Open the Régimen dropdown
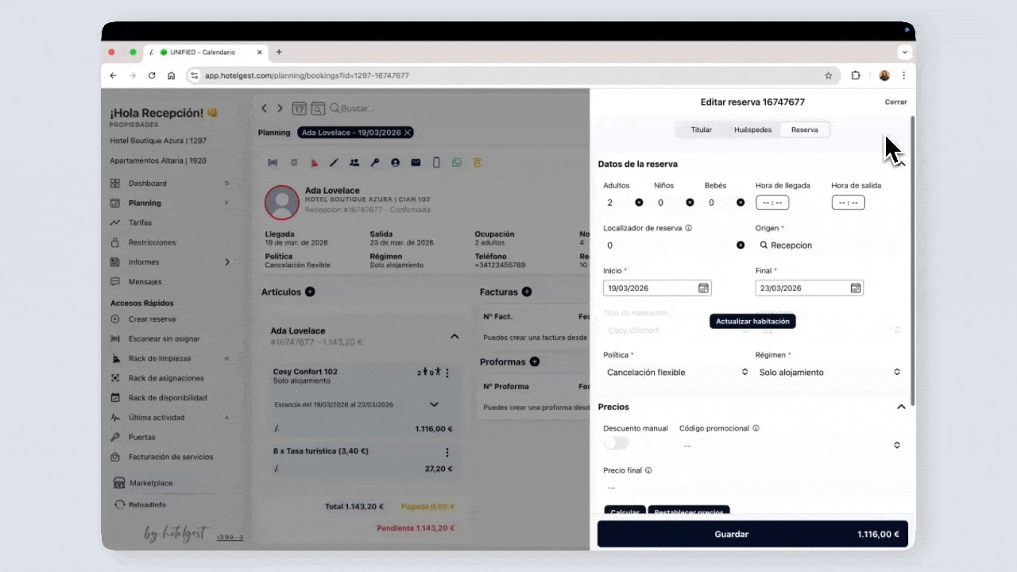 829,372
